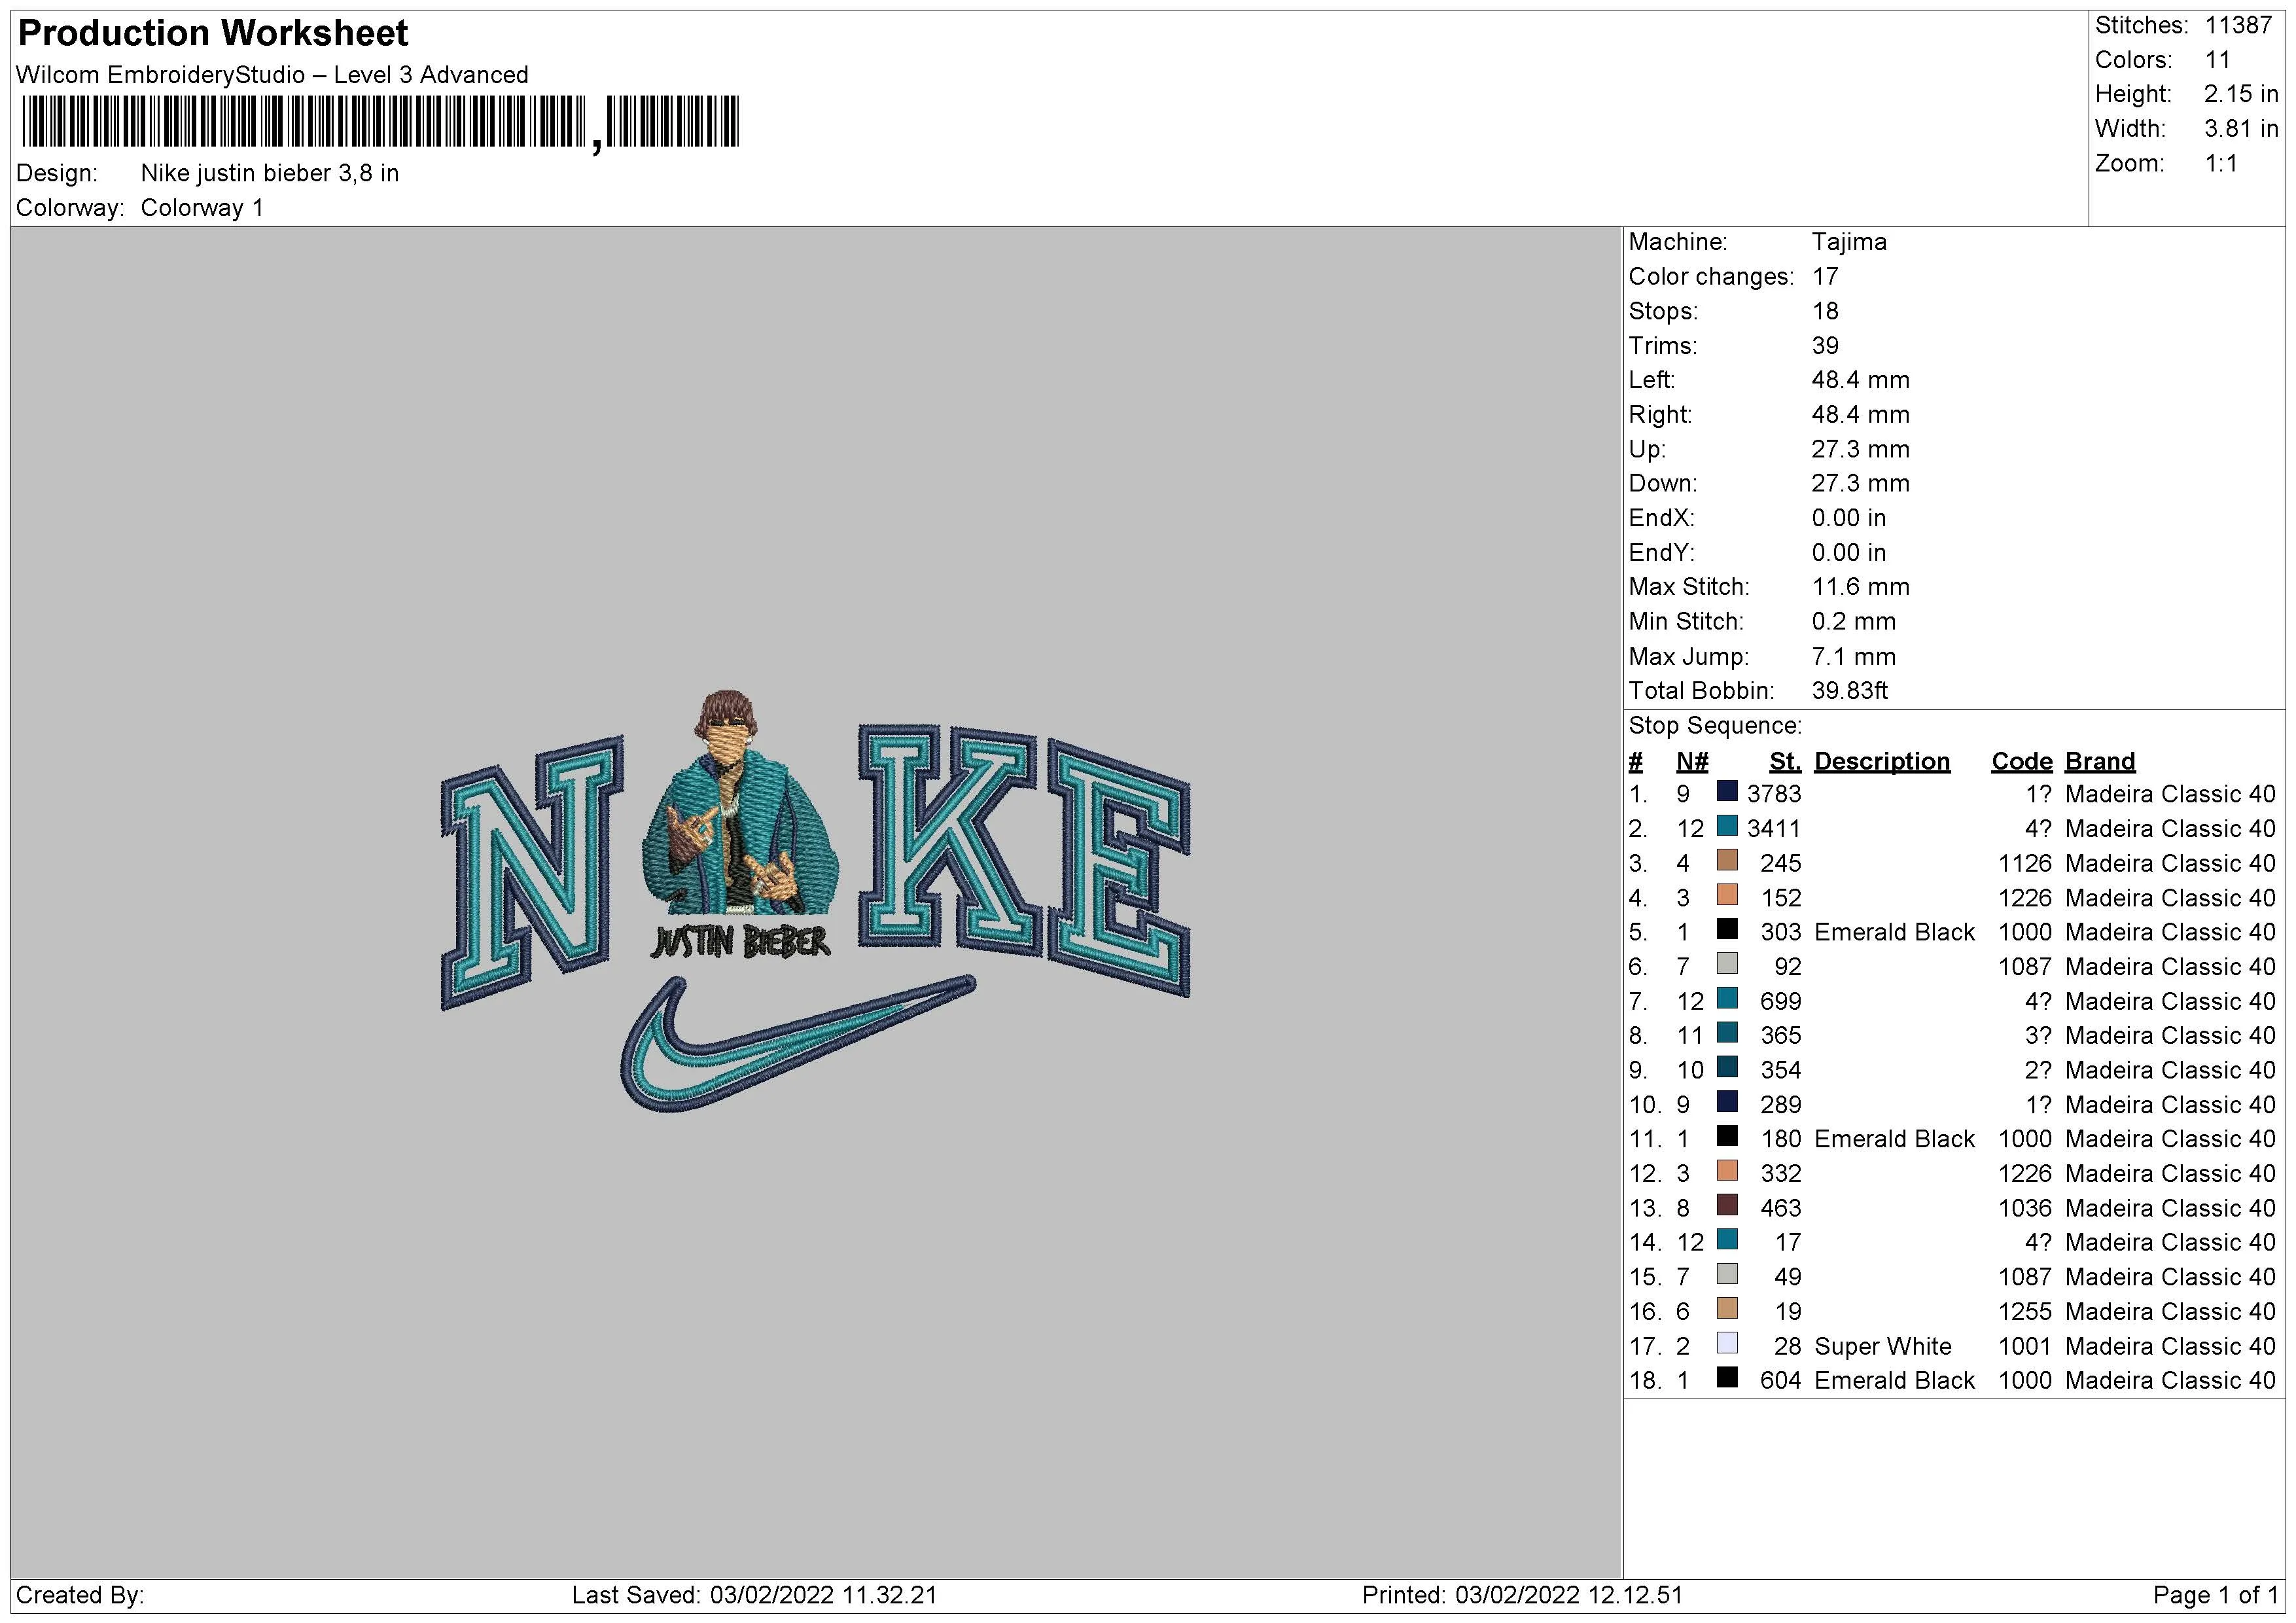Click 'Printed: 03/02/2022 12.12.51' footer

pos(1522,1595)
